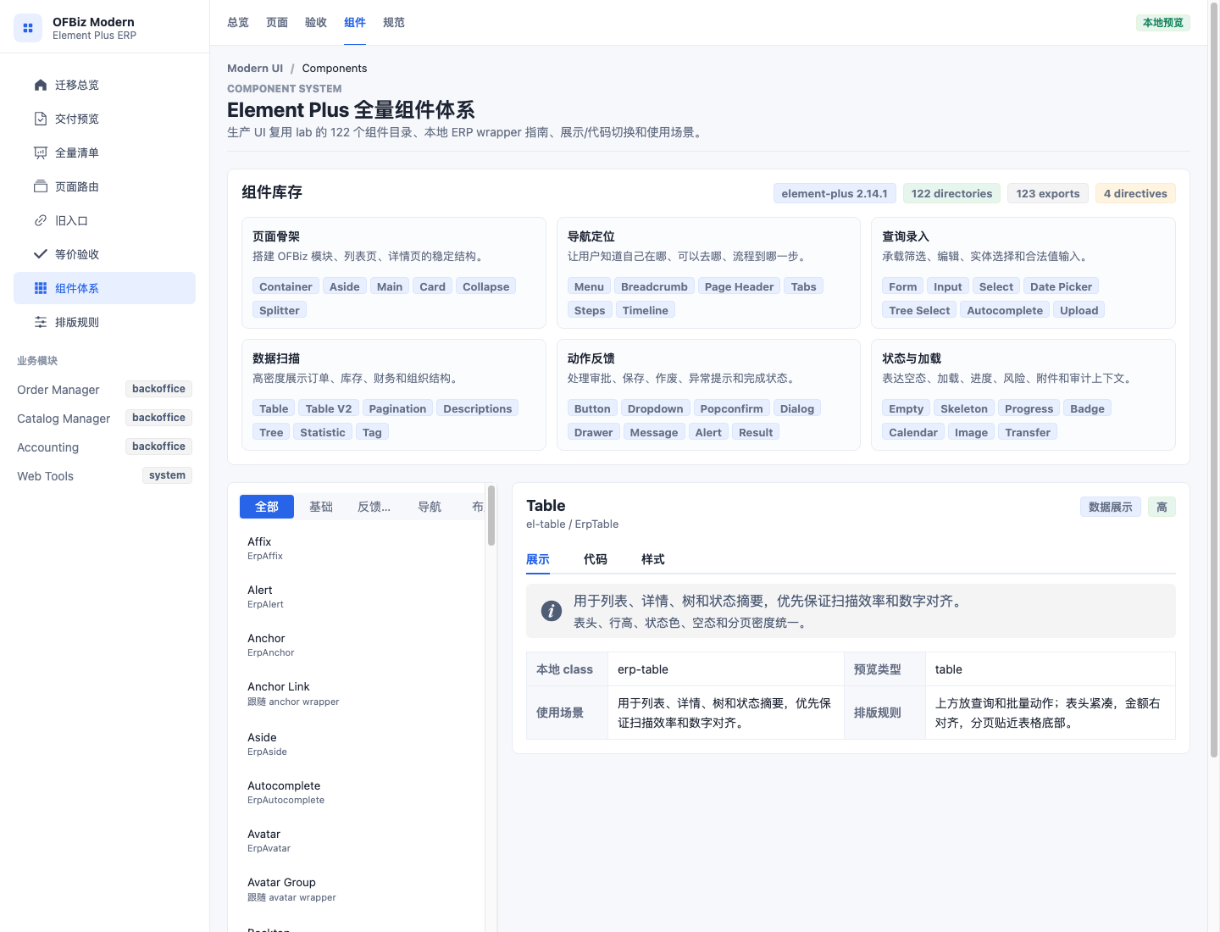Click the Pagination tag
This screenshot has height=932, width=1220.
tap(397, 408)
